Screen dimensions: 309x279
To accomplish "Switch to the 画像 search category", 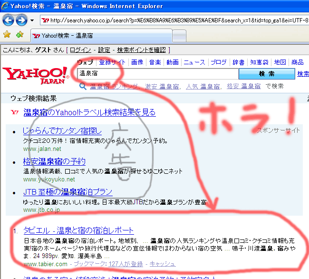I will pyautogui.click(x=137, y=62).
